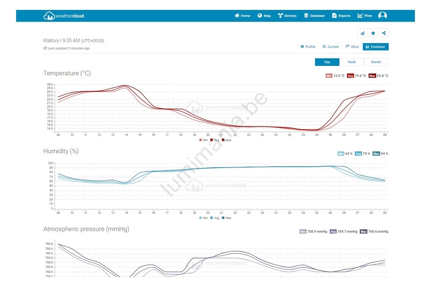Click the Avg 759.7 mmHg pressure badge
The width and height of the screenshot is (431, 287).
pos(344,231)
